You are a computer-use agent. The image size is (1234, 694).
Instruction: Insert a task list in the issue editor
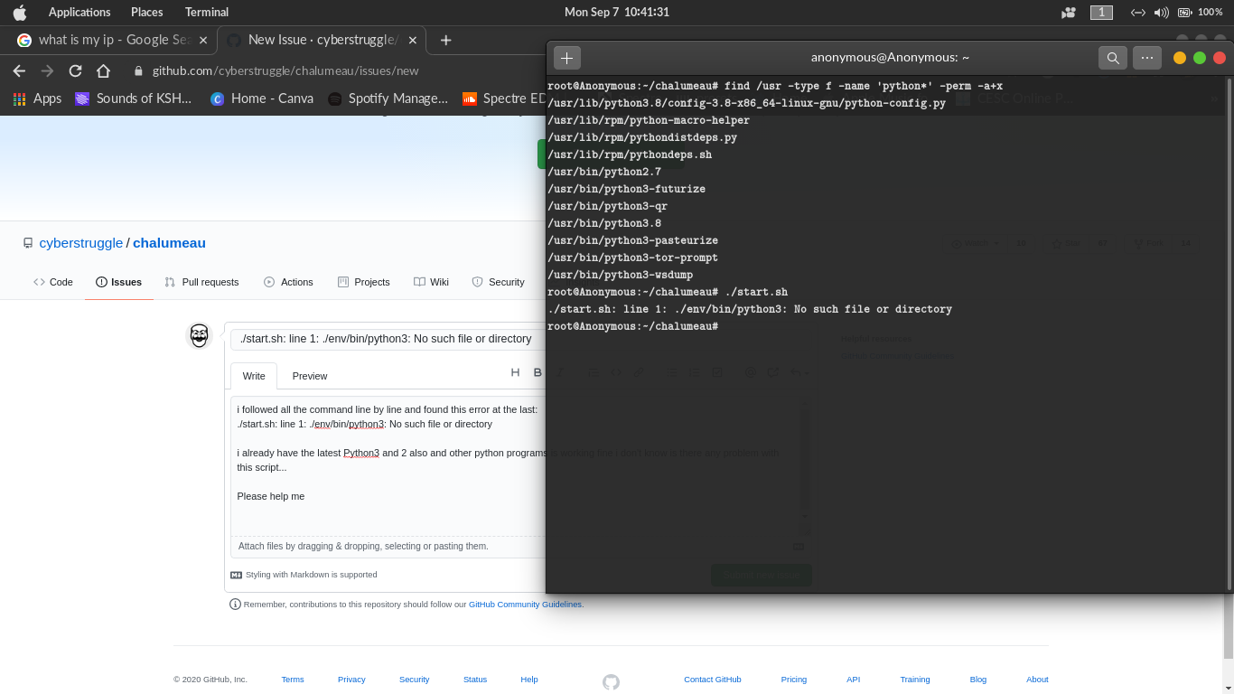point(717,371)
